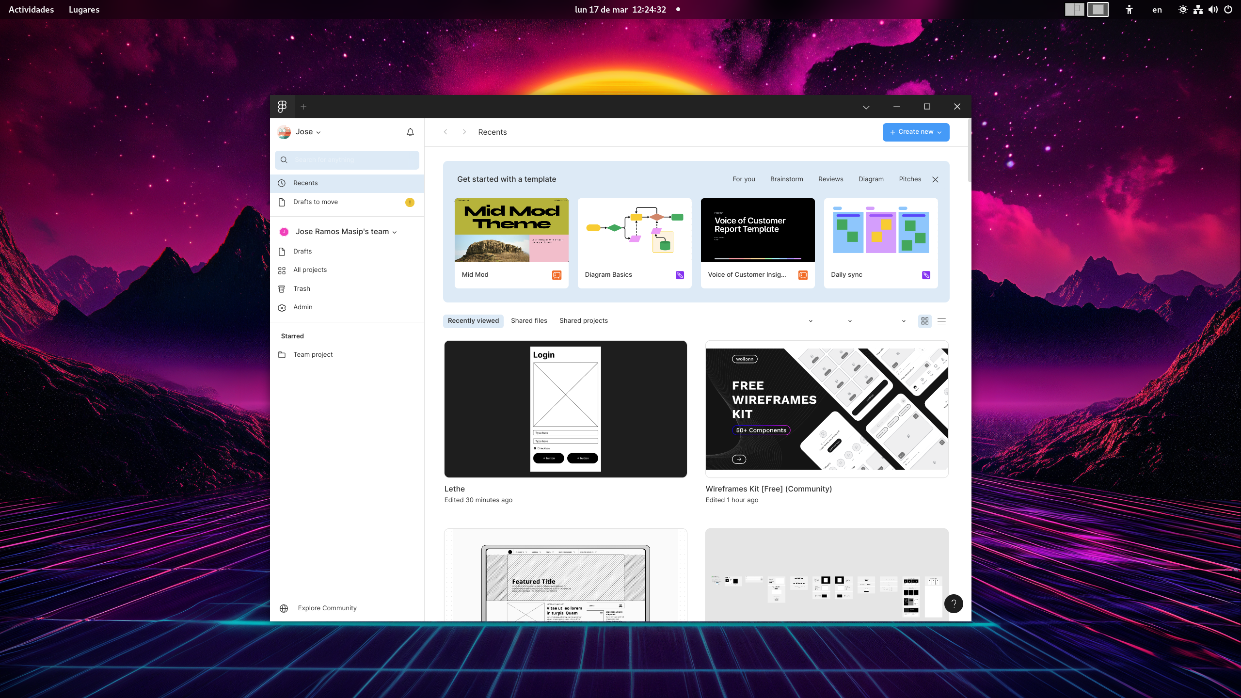
Task: Open the Lugares menu
Action: coord(84,10)
